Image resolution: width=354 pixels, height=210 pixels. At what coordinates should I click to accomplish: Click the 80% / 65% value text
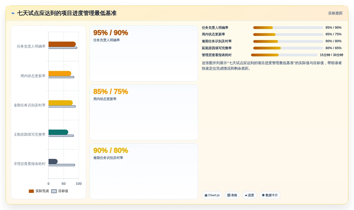tap(334, 48)
